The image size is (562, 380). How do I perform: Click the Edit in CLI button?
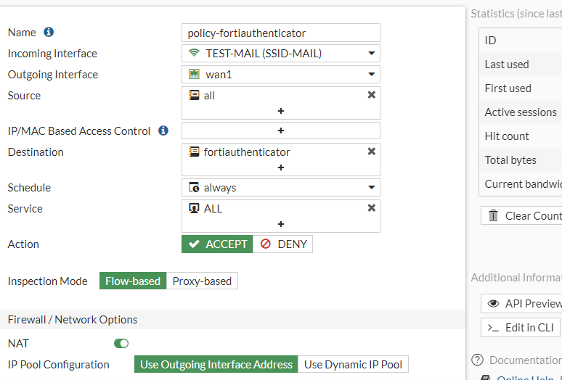pos(521,327)
